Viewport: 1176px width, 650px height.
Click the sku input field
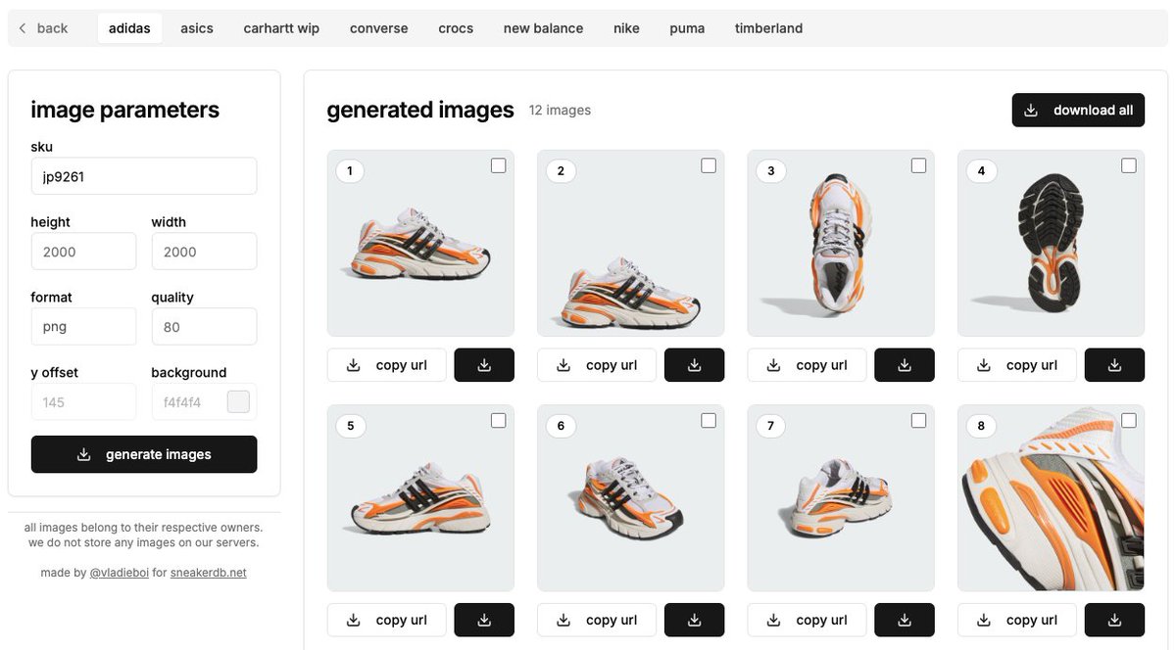click(x=143, y=176)
